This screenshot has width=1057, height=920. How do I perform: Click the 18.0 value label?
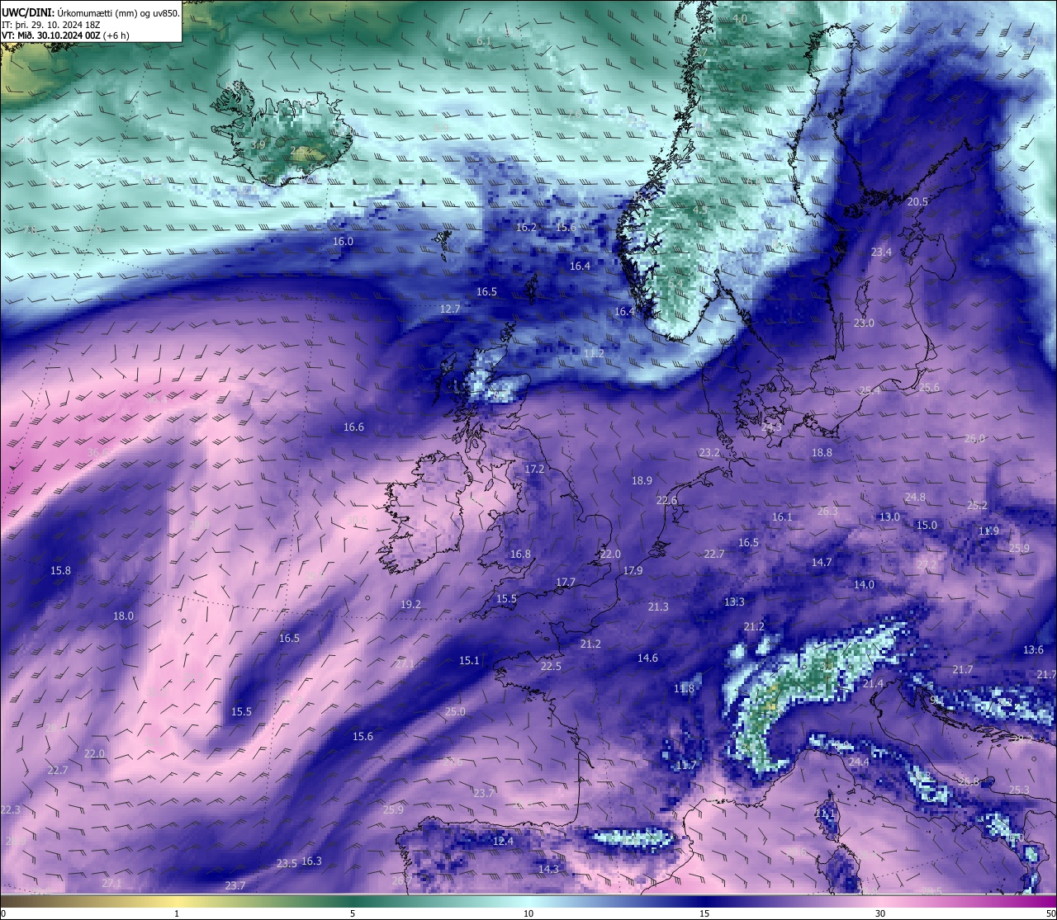point(123,616)
